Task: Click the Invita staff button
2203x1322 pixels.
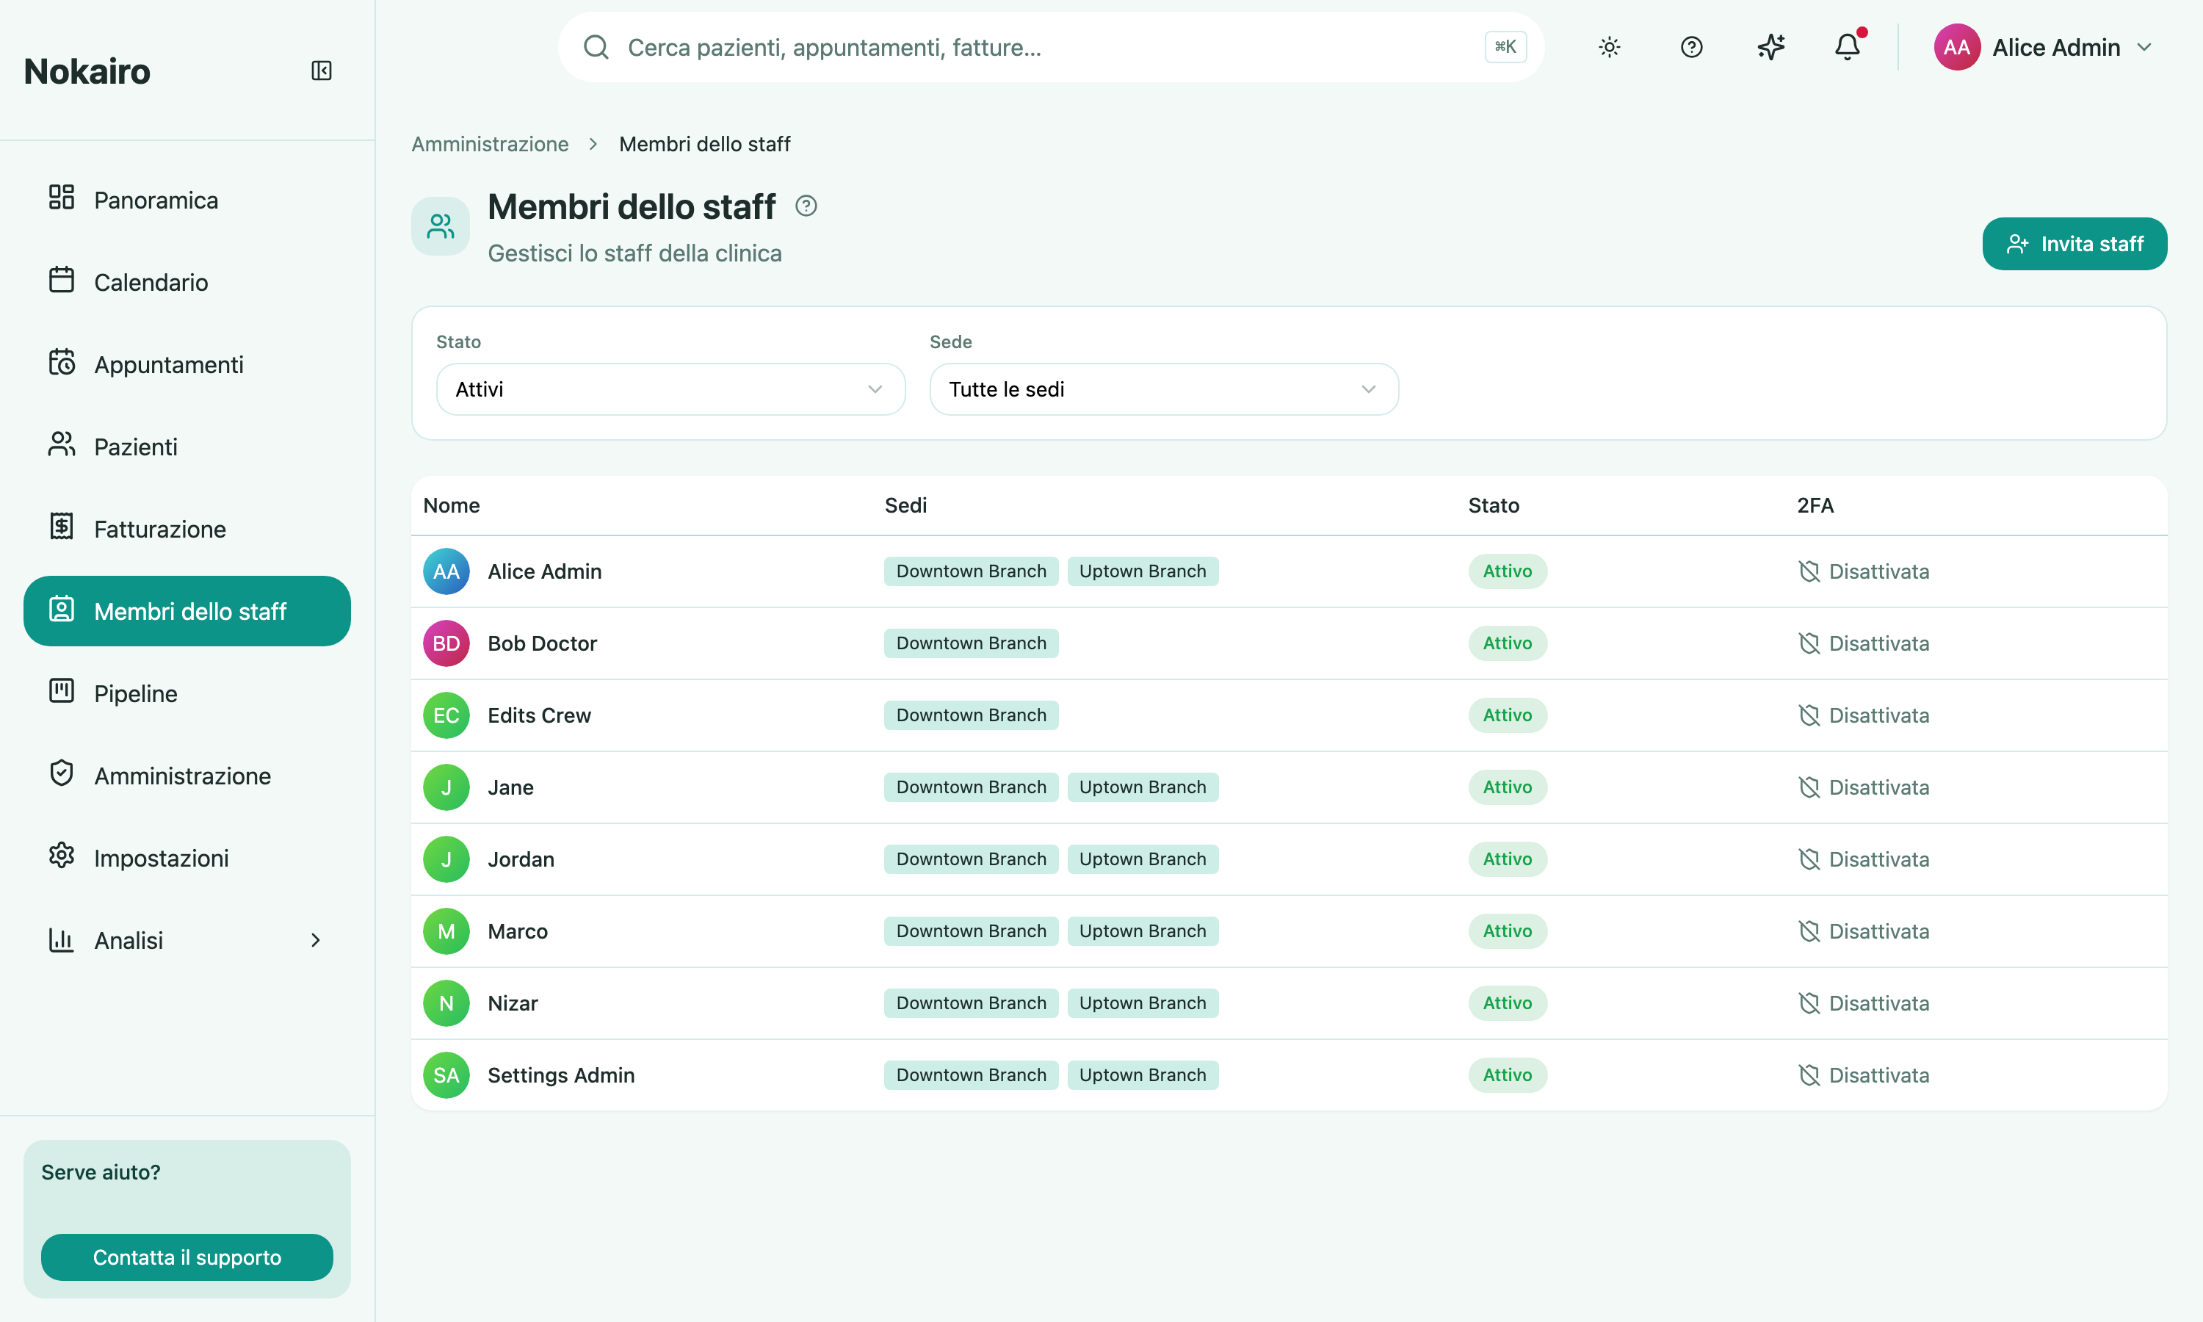Action: (2074, 243)
